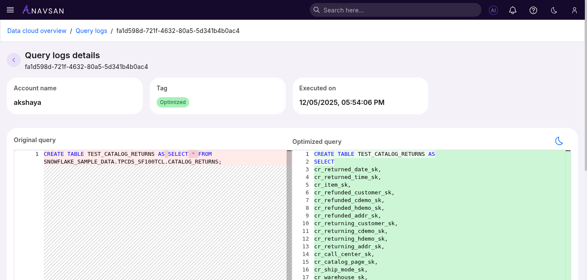The height and width of the screenshot is (280, 587).
Task: Click the Executed on timestamp card
Action: (x=342, y=102)
